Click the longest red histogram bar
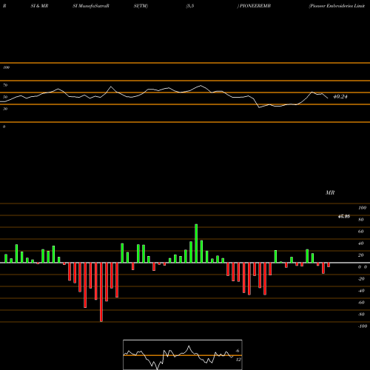The width and height of the screenshot is (370, 370). [101, 292]
